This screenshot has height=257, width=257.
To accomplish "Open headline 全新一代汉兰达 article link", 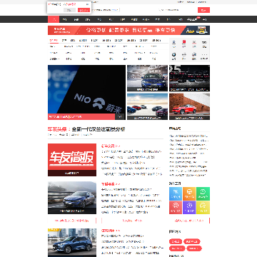I will click(x=99, y=129).
